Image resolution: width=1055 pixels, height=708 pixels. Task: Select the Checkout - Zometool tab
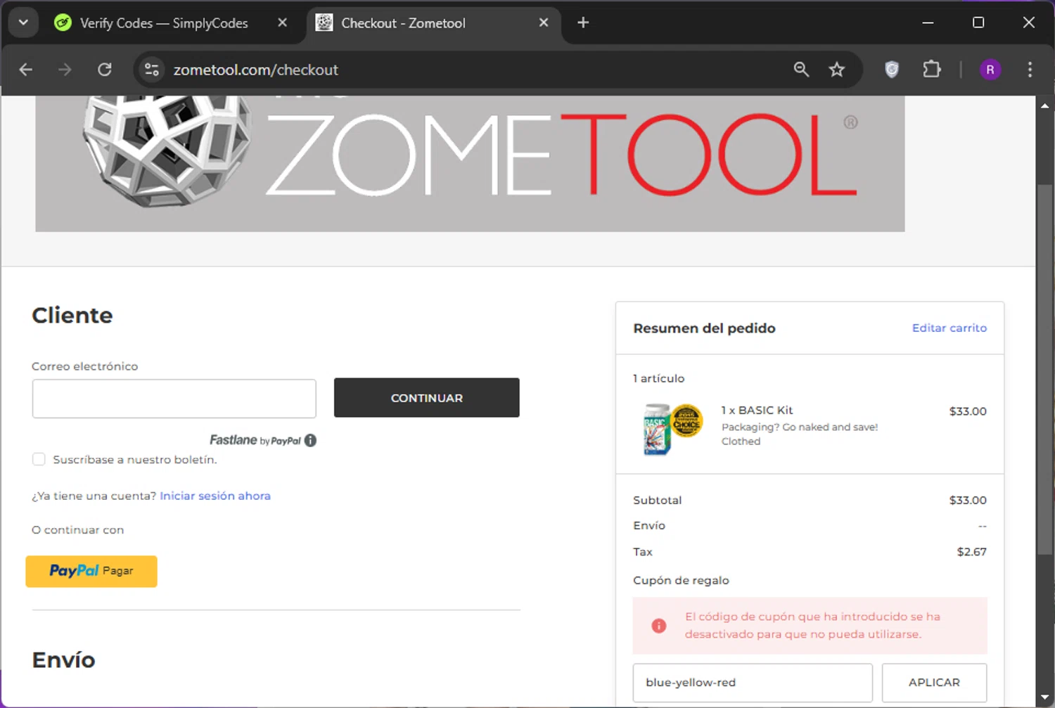[x=403, y=23]
